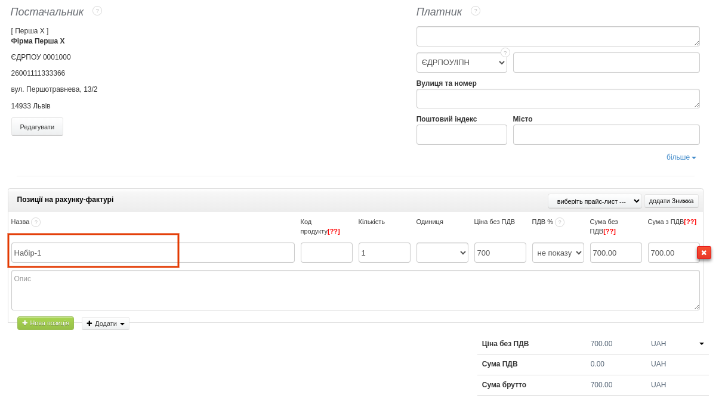
Task: Open the price list selection dropdown
Action: click(594, 201)
